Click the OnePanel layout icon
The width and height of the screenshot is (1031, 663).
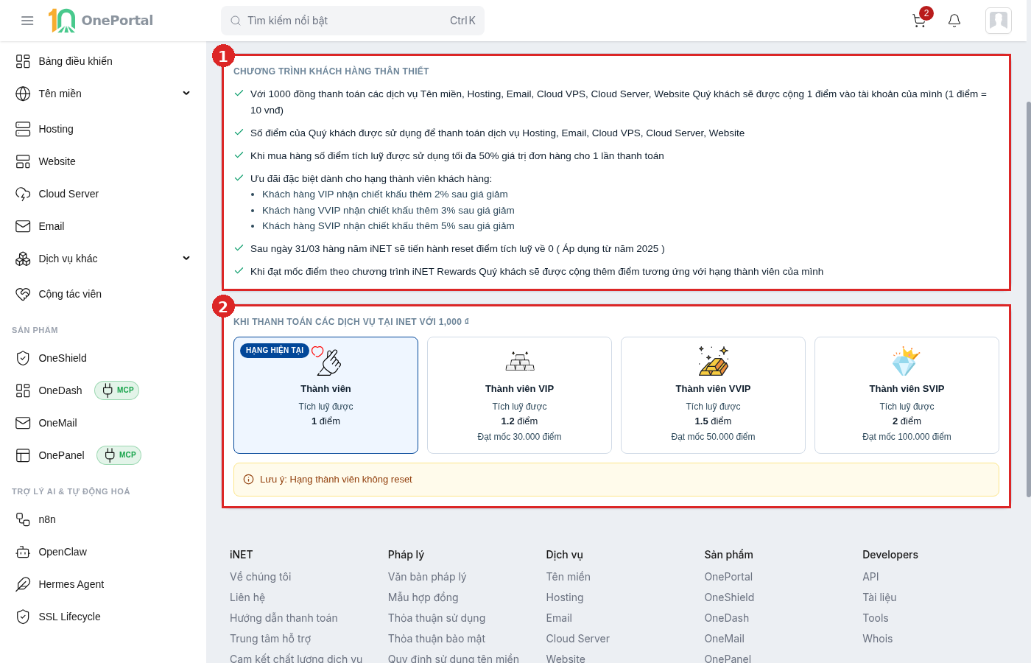coord(23,455)
